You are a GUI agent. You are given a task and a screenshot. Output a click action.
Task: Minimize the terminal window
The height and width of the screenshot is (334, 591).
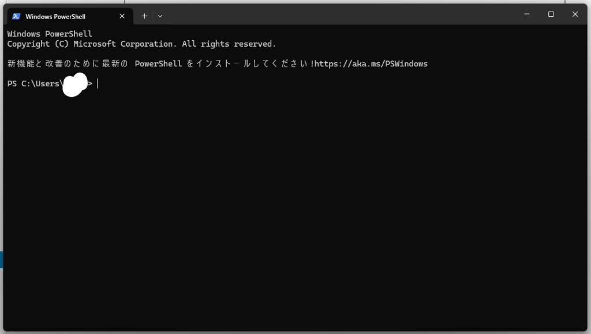click(527, 14)
